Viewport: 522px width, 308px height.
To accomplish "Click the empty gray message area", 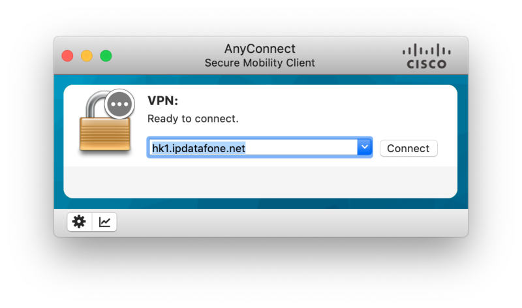I will [260, 181].
